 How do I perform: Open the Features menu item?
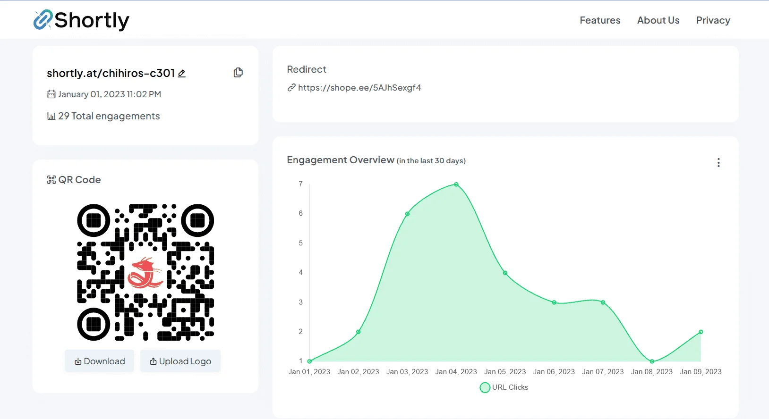pyautogui.click(x=600, y=20)
